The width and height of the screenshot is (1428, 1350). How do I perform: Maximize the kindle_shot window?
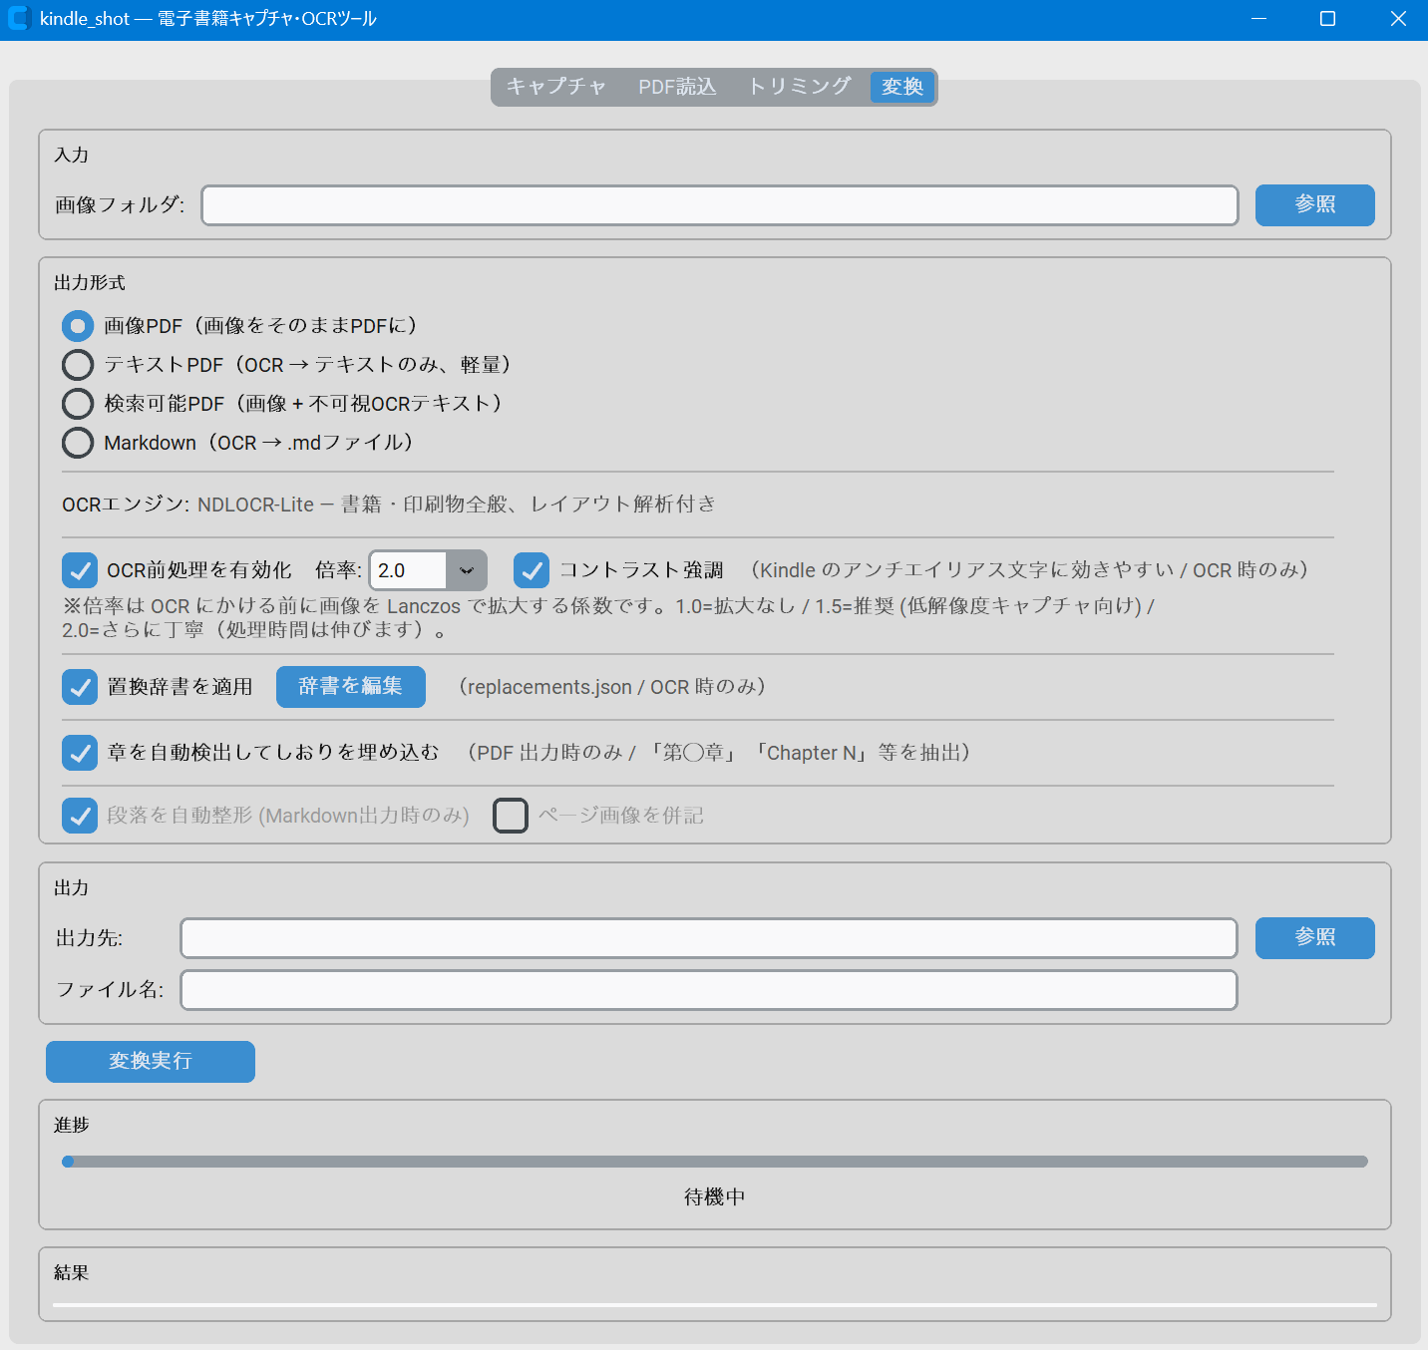(x=1327, y=19)
